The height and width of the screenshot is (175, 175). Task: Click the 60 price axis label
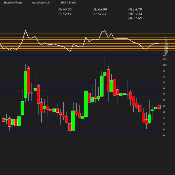coord(164,112)
